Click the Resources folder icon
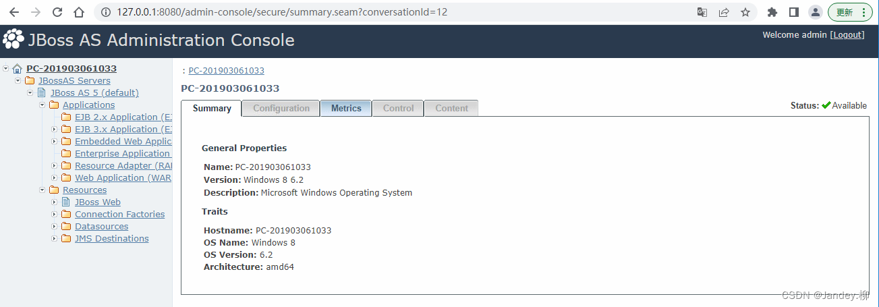 [x=54, y=190]
